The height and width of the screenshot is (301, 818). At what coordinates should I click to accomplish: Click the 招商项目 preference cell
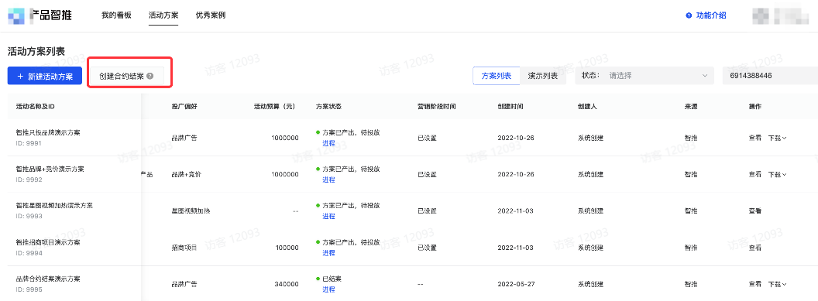click(184, 248)
